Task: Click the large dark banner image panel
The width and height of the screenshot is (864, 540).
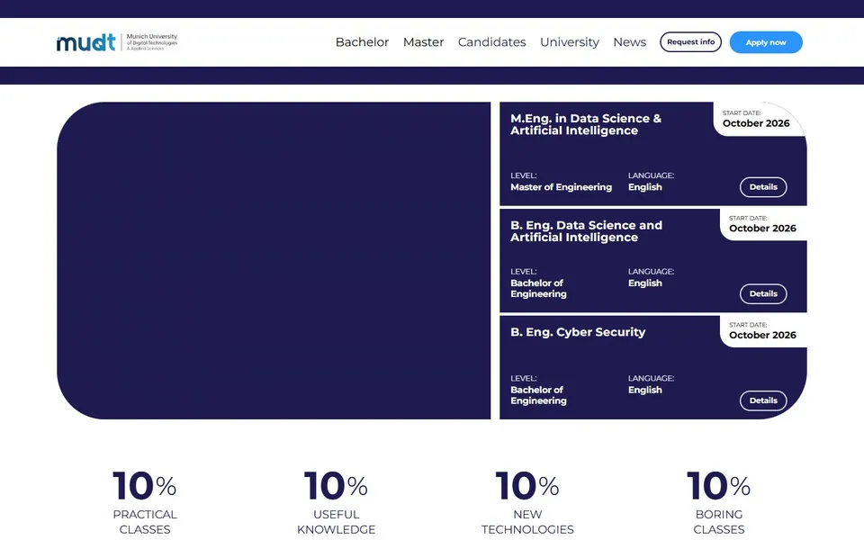Action: tap(274, 261)
